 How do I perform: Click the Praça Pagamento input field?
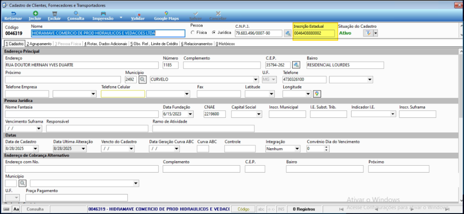click(x=77, y=198)
